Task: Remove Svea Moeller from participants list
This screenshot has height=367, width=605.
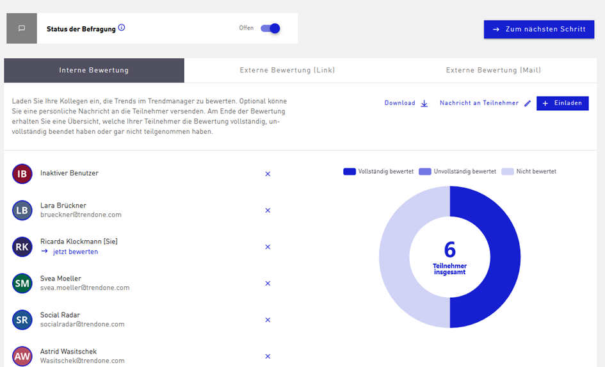Action: point(268,283)
